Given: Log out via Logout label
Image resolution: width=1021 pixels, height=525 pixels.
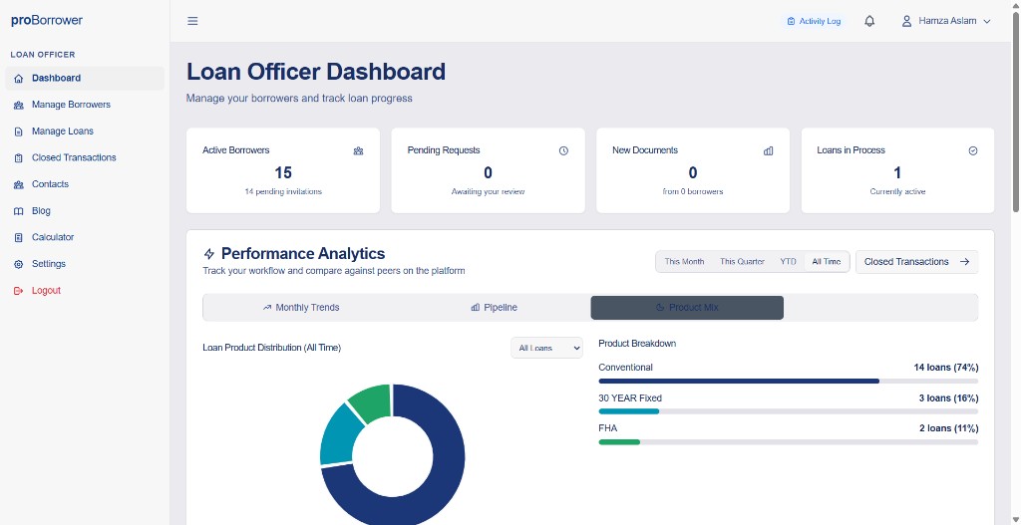Looking at the screenshot, I should coord(46,291).
